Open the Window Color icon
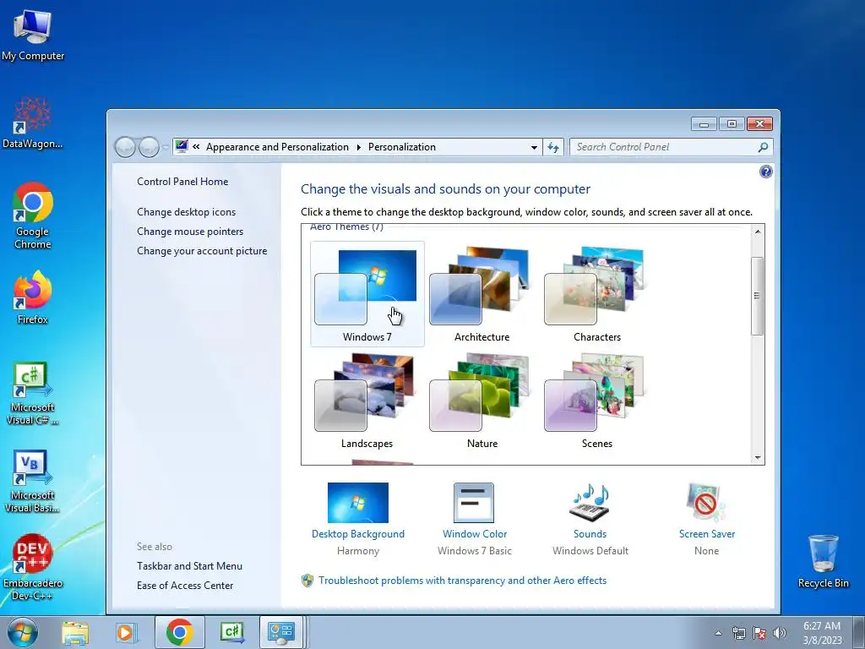865x649 pixels. [x=474, y=503]
